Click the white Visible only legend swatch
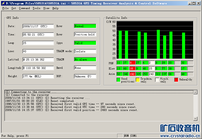Image resolution: width=202 pixels, height=139 pixels. pyautogui.click(x=157, y=80)
